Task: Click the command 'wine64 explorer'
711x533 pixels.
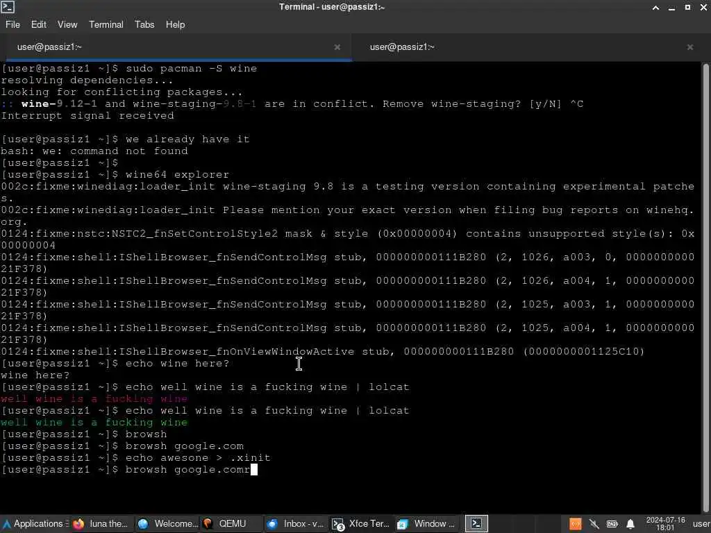Action: tap(177, 174)
